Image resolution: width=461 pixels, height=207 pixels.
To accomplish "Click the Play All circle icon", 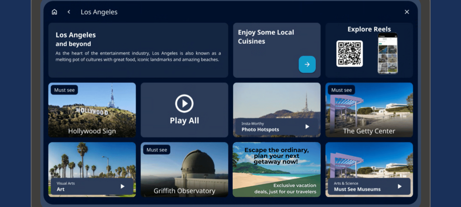I will point(184,103).
